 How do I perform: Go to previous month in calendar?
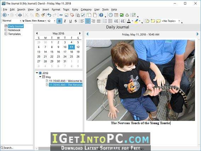(37, 34)
